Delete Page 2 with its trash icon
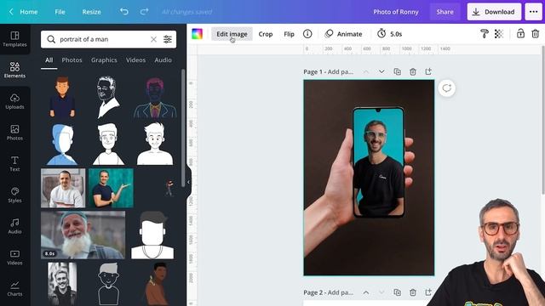 coord(412,292)
